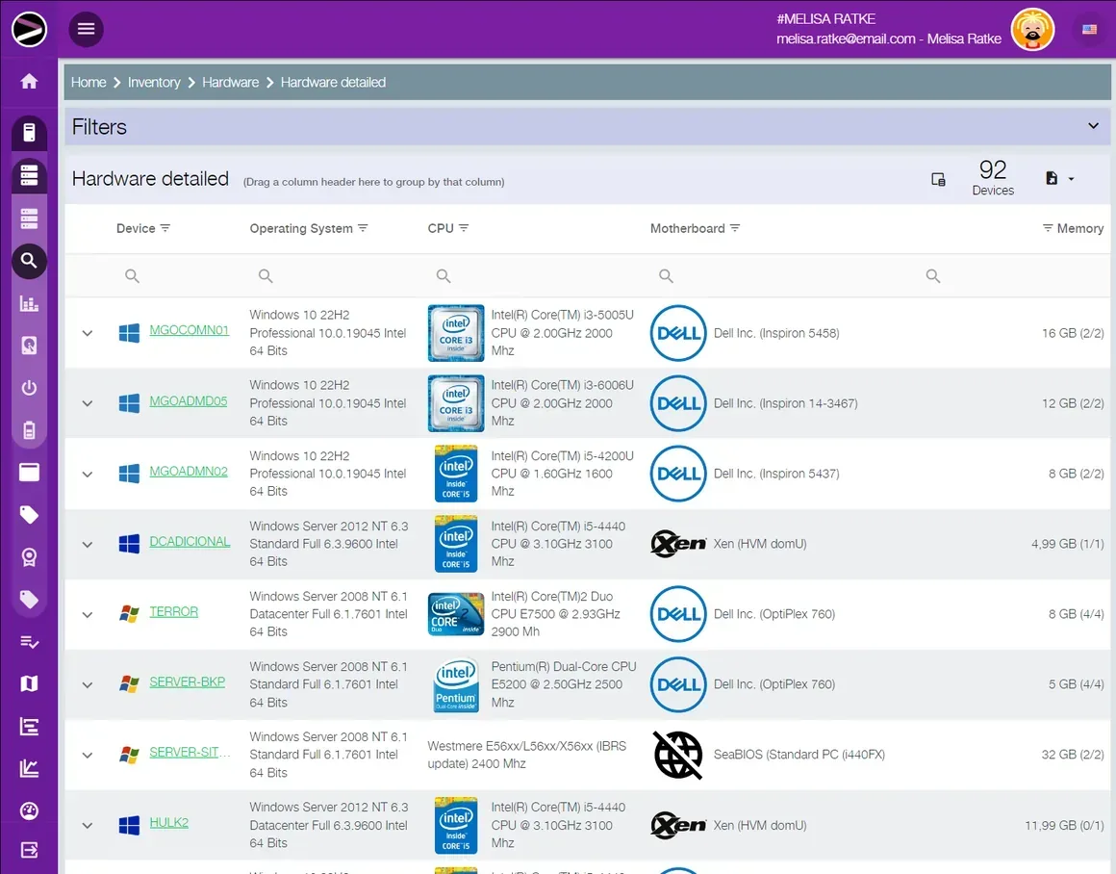Go to Inventory in the breadcrumb
The height and width of the screenshot is (874, 1116).
point(154,82)
